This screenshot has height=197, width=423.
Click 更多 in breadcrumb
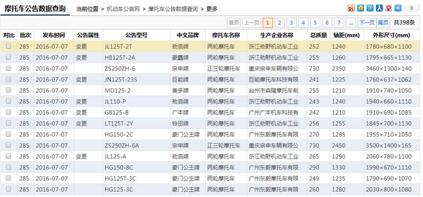click(212, 9)
